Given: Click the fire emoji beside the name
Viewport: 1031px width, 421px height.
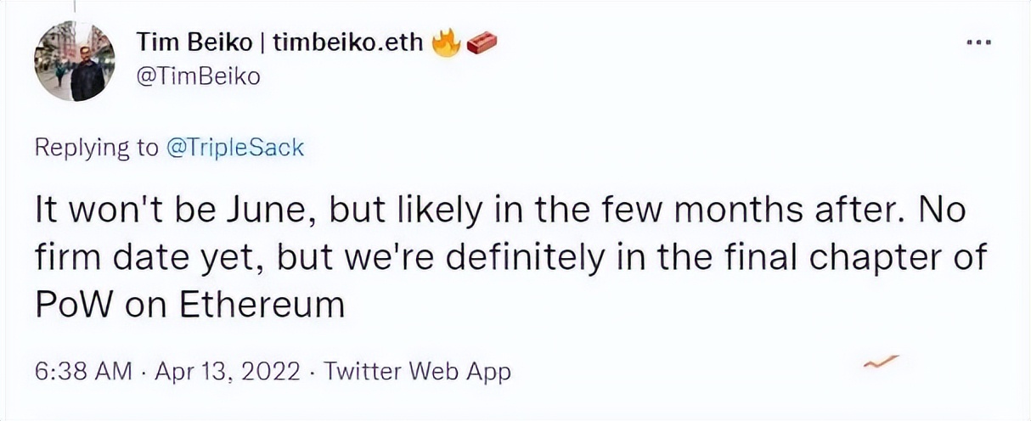Looking at the screenshot, I should click(445, 42).
